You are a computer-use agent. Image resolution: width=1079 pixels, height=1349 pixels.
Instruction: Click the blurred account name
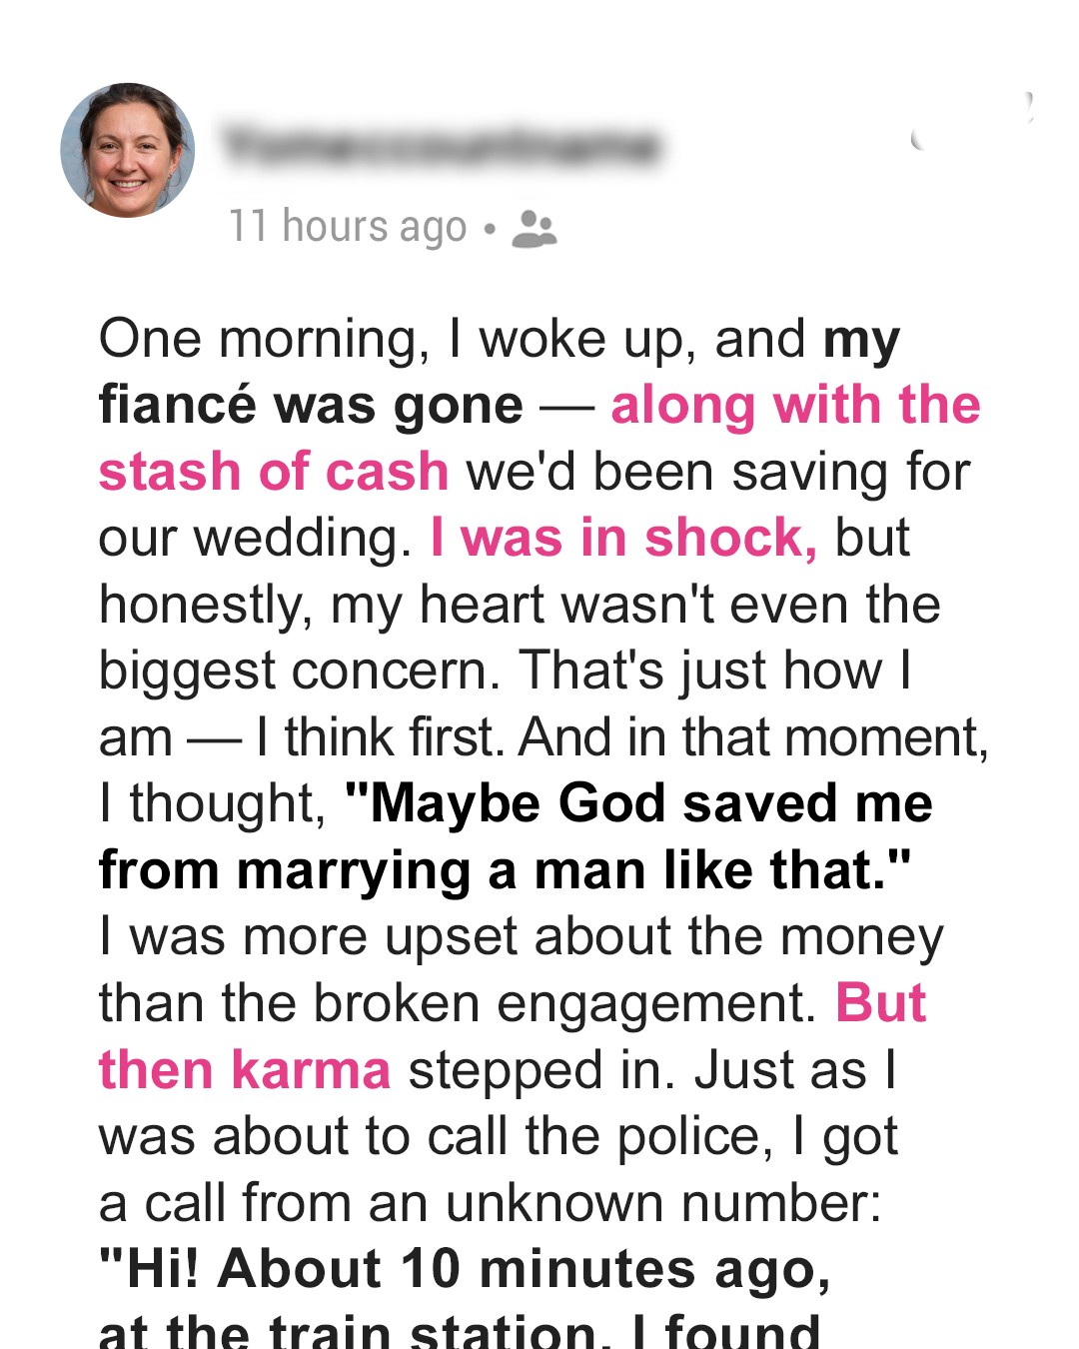pos(442,146)
